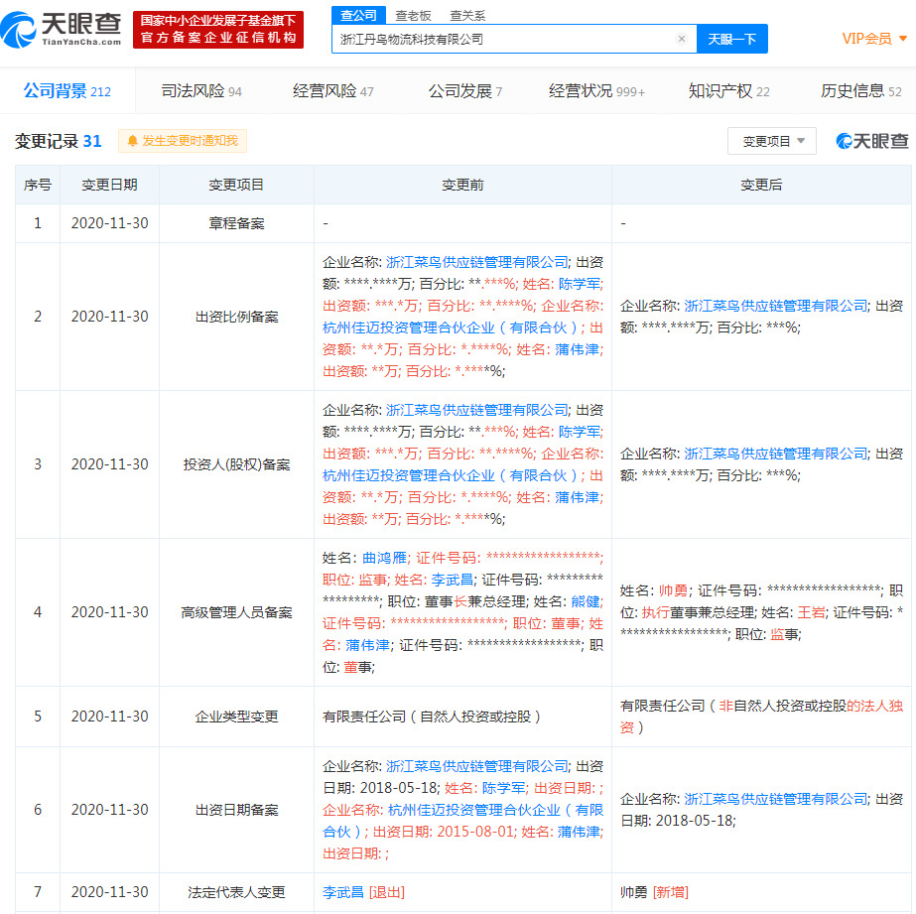Open 杭州佳迈投资管理合伙企业 link in row 2
The image size is (916, 914).
point(450,327)
